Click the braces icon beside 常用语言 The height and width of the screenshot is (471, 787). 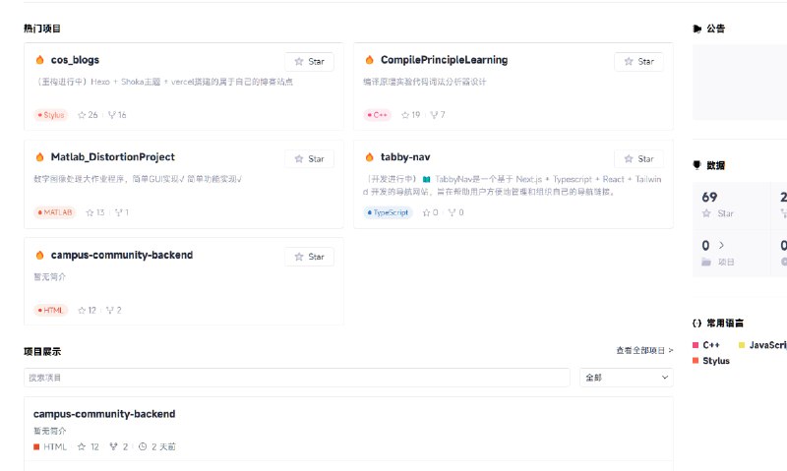pyautogui.click(x=697, y=323)
